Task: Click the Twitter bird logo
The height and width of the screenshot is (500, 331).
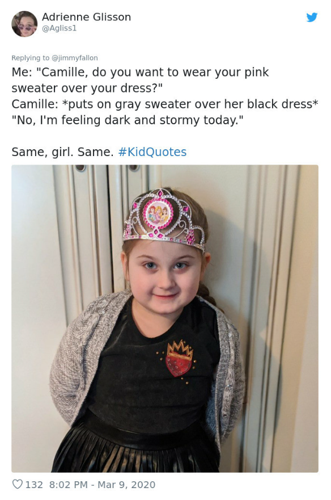Action: click(312, 17)
